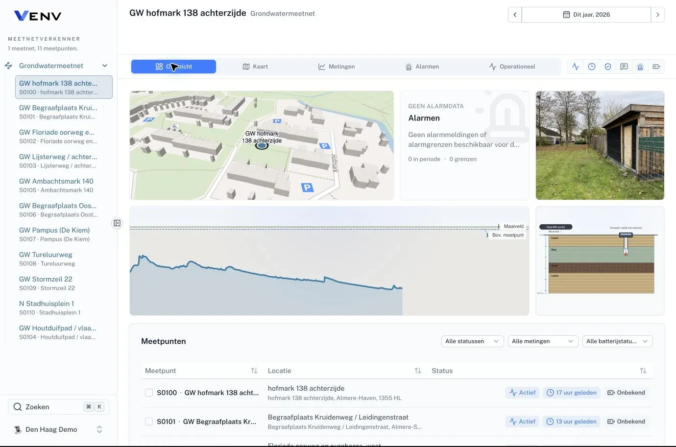Switch to the Alarmen tab
The width and height of the screenshot is (676, 447).
(x=422, y=67)
